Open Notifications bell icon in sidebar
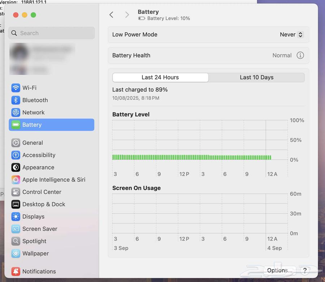The width and height of the screenshot is (325, 282). (16, 272)
